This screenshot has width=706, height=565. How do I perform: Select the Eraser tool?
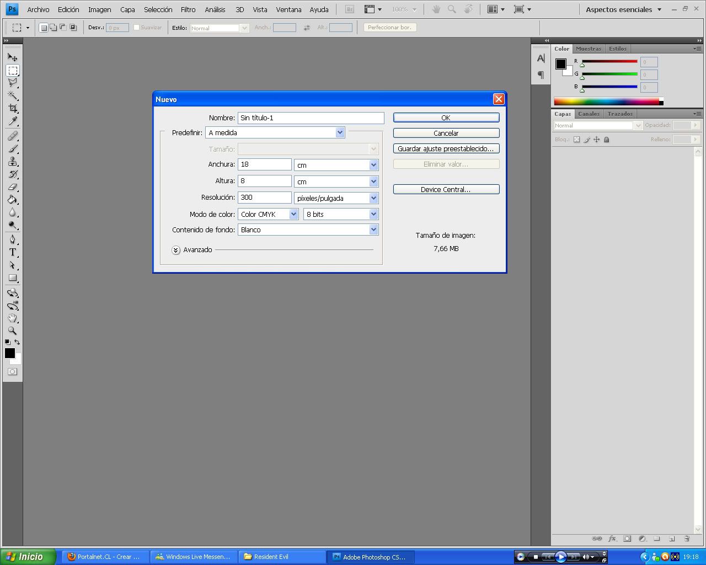click(12, 186)
